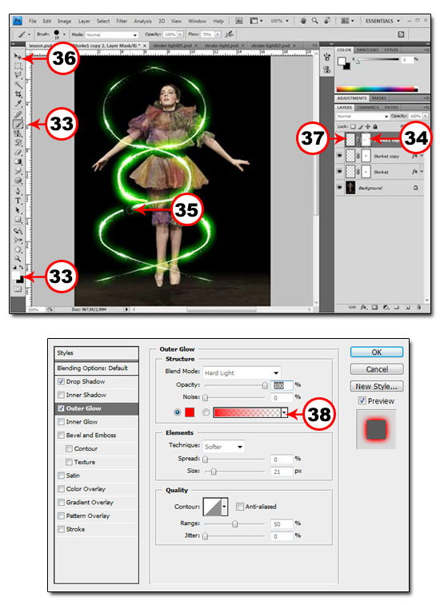
Task: Select the Magic Wand tool
Action: click(18, 85)
